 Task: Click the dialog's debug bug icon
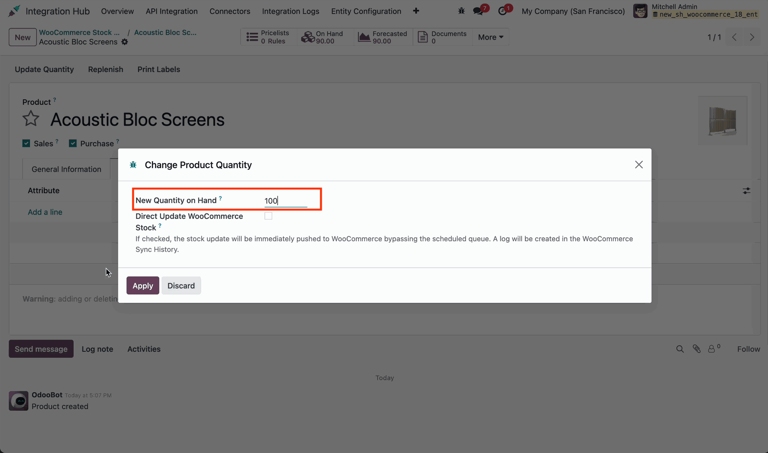[133, 165]
